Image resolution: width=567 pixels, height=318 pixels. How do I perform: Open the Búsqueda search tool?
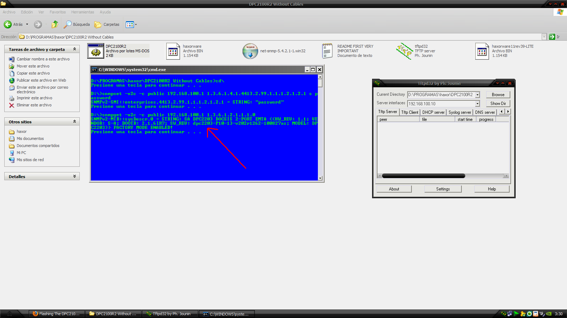pos(77,24)
